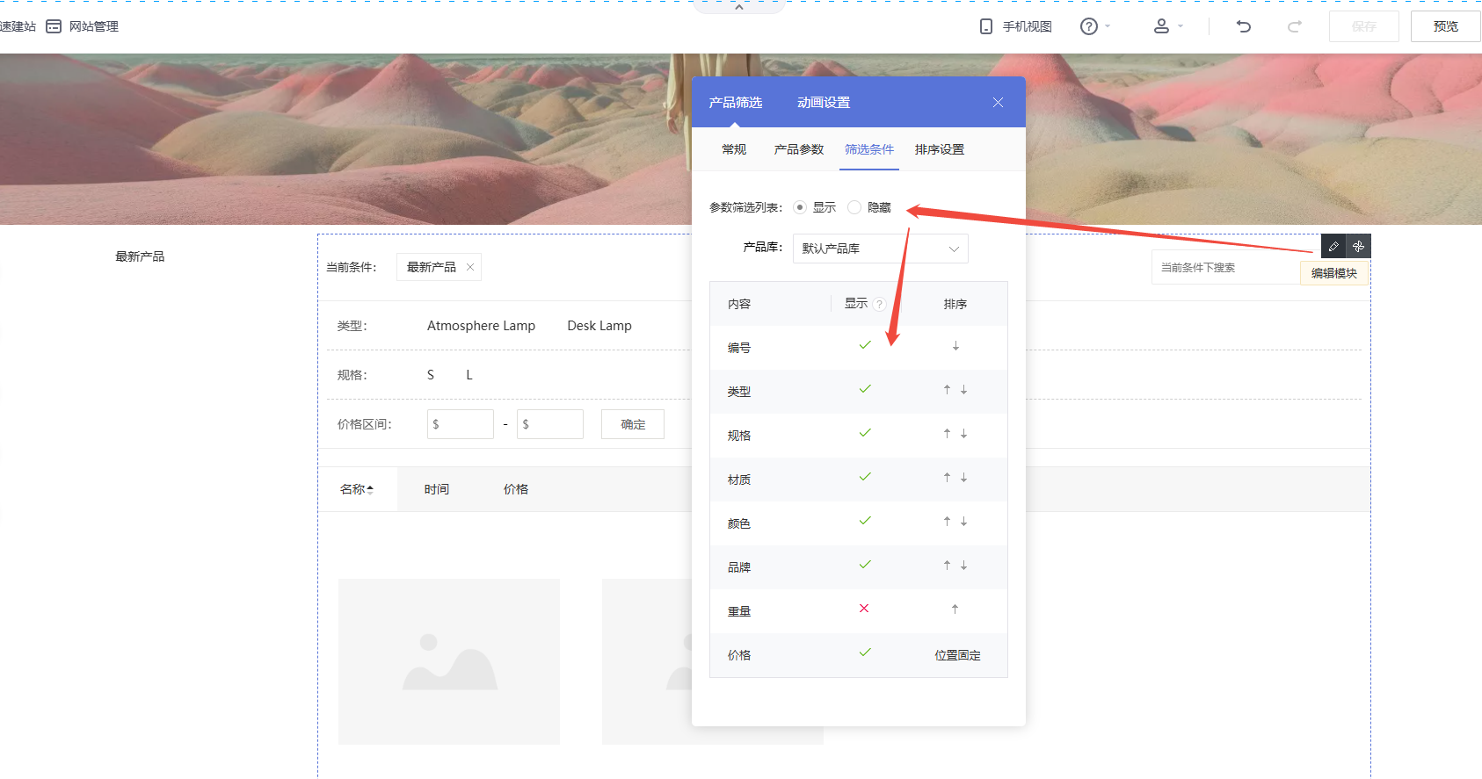Image resolution: width=1482 pixels, height=779 pixels.
Task: Click the 预览 button
Action: tap(1445, 26)
